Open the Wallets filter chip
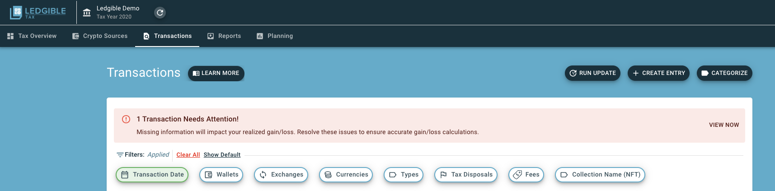Viewport: 775px width, 191px height. [x=221, y=175]
